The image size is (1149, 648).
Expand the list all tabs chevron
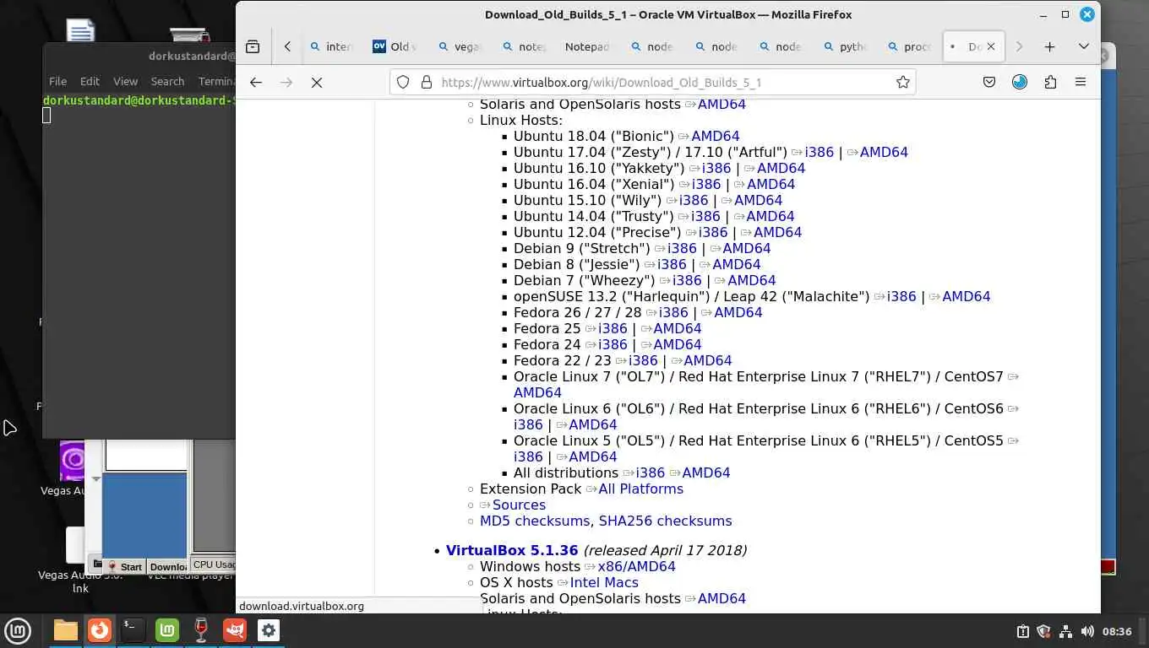(x=1084, y=46)
